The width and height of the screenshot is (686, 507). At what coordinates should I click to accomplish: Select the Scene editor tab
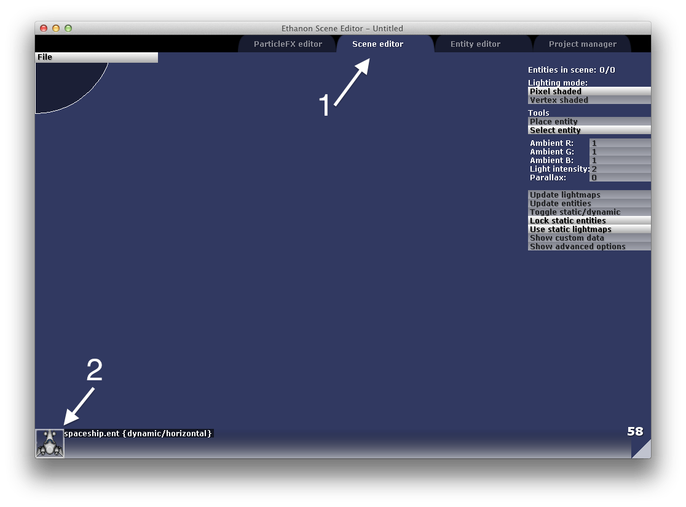[x=377, y=44]
